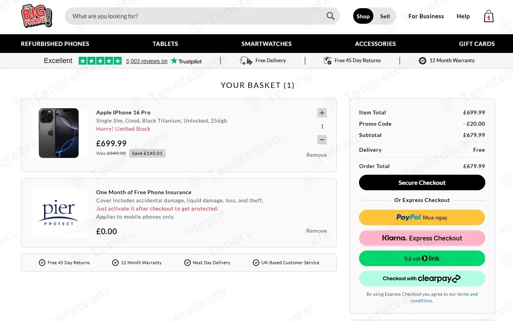This screenshot has width=513, height=321.
Task: Choose Klarna Express Checkout
Action: (x=422, y=238)
